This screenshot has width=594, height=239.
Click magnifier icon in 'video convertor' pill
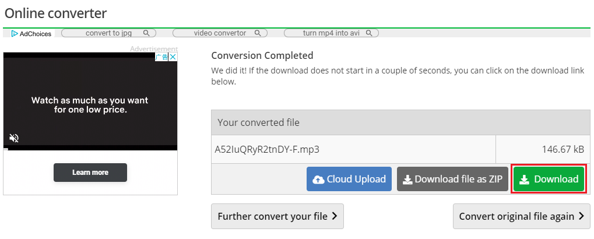tap(258, 33)
